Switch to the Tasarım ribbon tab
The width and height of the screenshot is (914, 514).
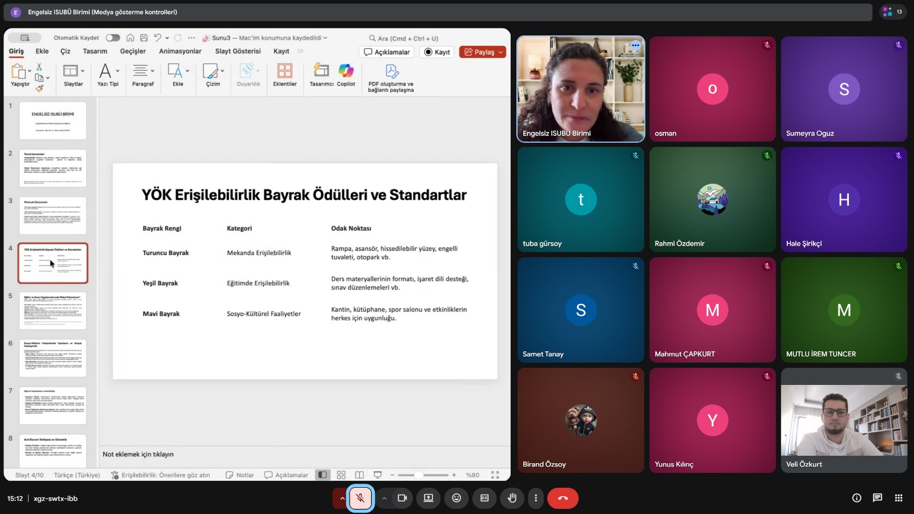(x=95, y=51)
